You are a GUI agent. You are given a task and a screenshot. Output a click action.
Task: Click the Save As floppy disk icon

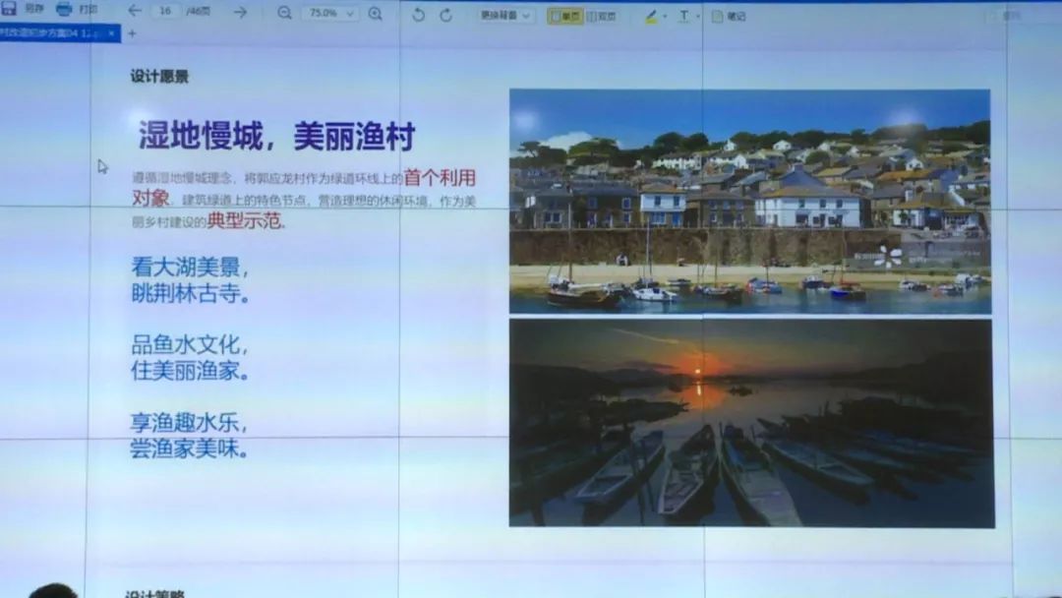click(9, 8)
